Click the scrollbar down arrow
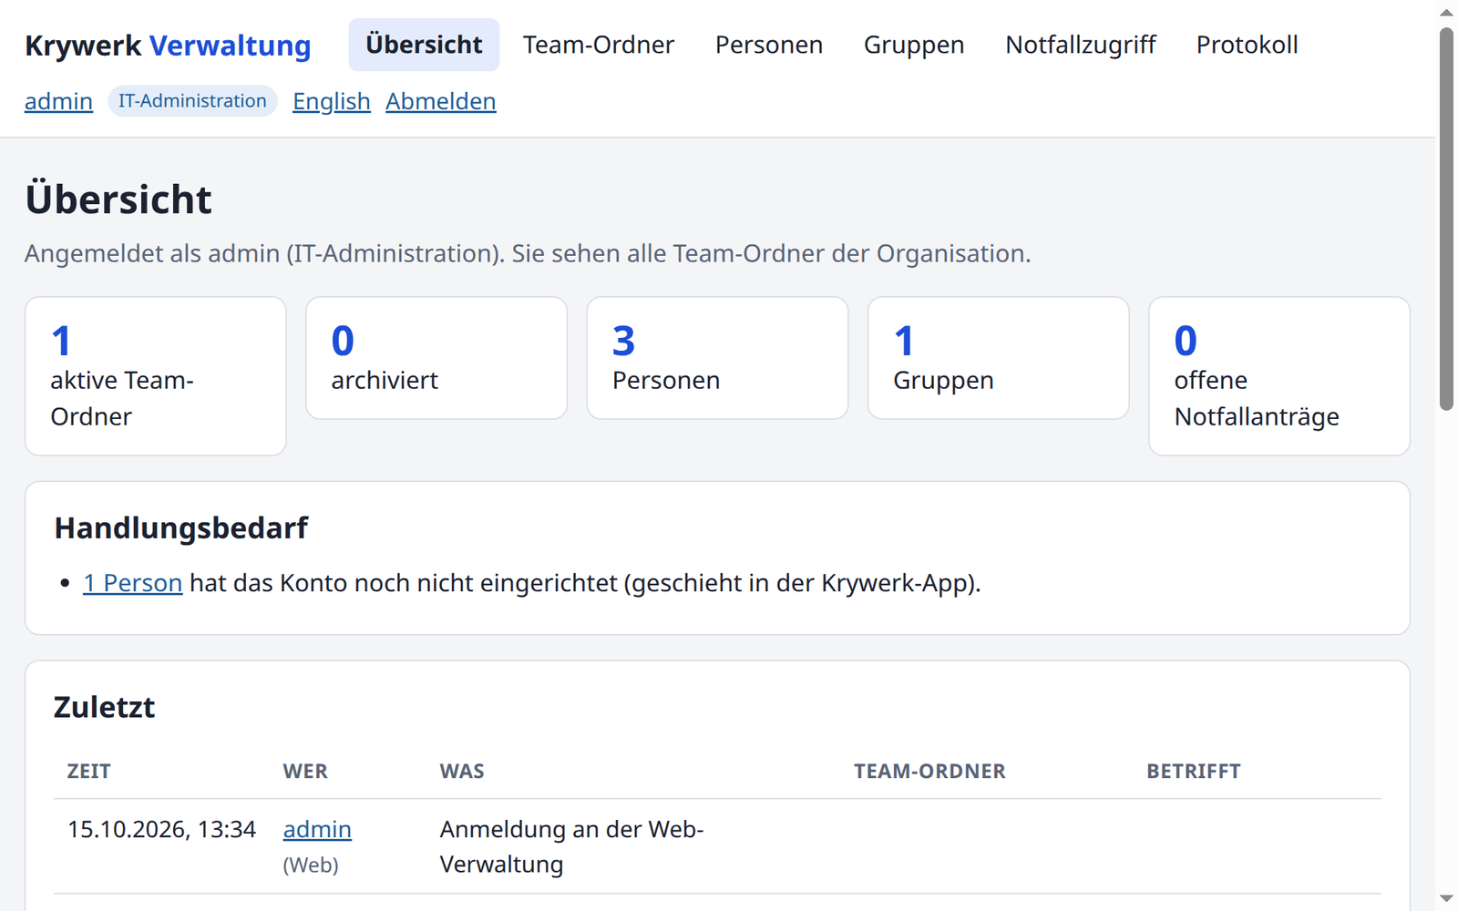 (x=1446, y=899)
